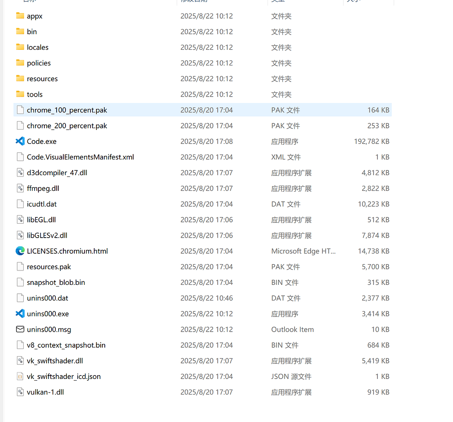The width and height of the screenshot is (453, 422).
Task: Click the envelope icon beside unins000.msg
Action: click(x=20, y=329)
